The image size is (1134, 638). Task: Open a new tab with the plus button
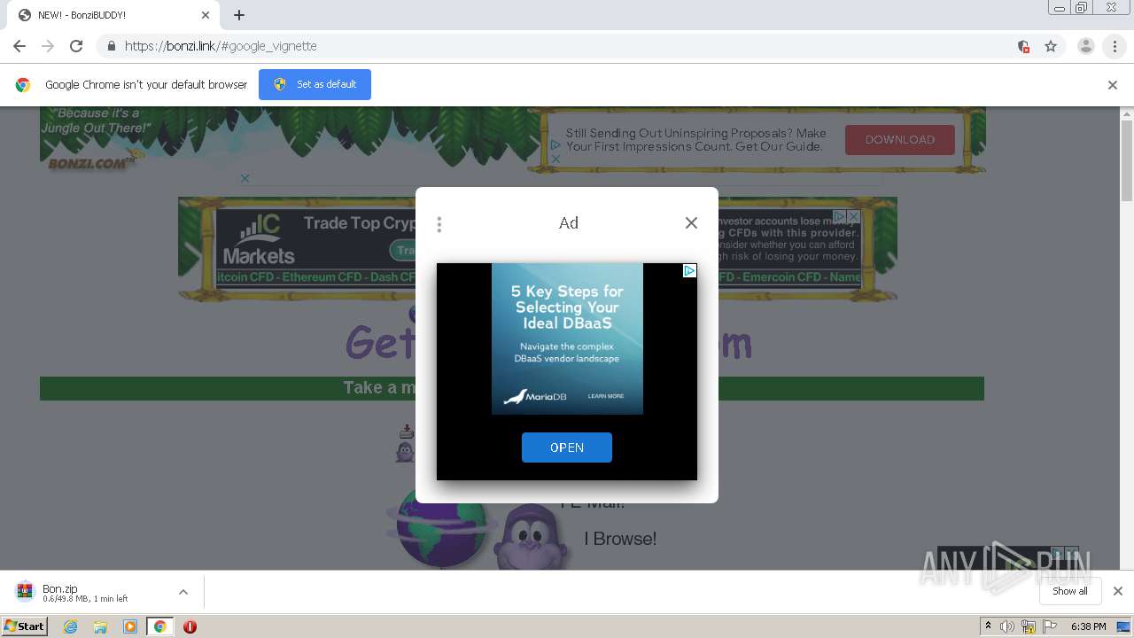(x=239, y=15)
